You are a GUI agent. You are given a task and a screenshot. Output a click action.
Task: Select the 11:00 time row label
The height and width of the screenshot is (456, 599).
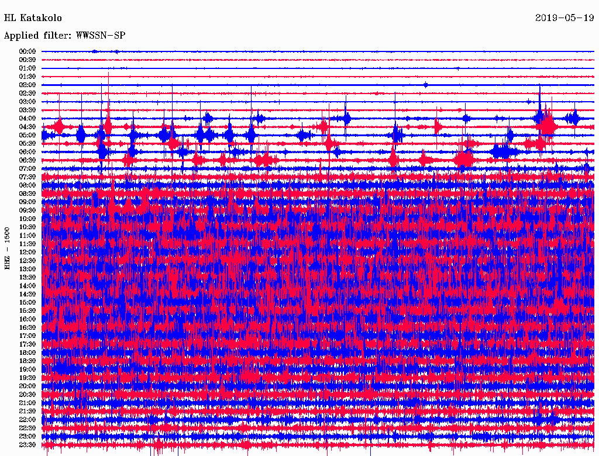[x=27, y=236]
